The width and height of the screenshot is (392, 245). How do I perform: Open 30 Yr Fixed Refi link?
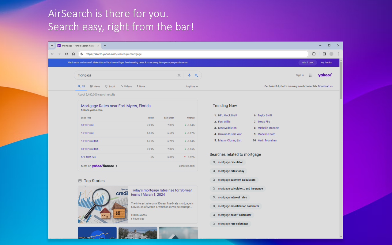coord(90,149)
